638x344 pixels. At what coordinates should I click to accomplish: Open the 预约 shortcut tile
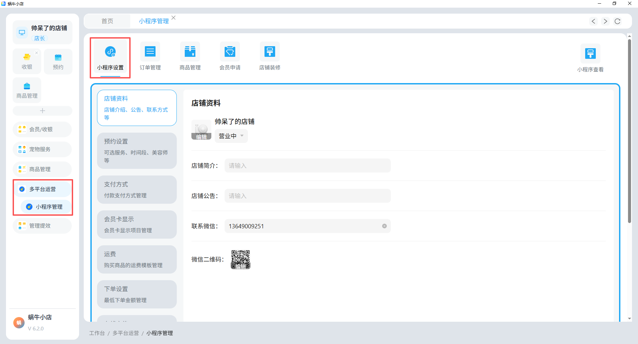click(58, 61)
